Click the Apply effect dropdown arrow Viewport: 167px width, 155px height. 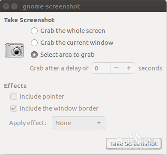pyautogui.click(x=99, y=123)
